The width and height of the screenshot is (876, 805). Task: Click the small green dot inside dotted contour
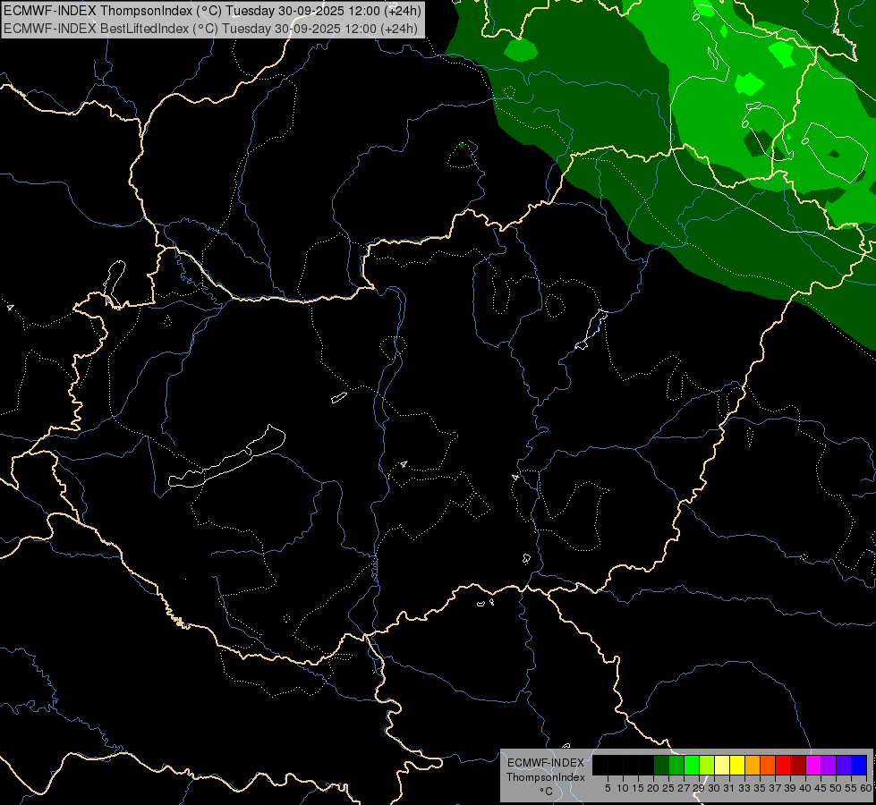[x=462, y=145]
